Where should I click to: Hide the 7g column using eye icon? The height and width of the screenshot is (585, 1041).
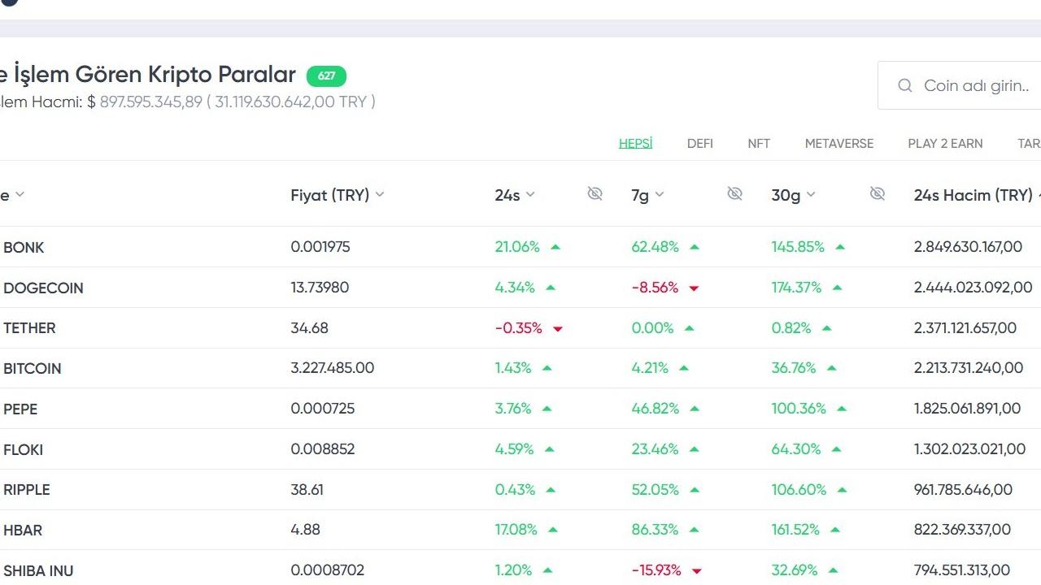[734, 193]
